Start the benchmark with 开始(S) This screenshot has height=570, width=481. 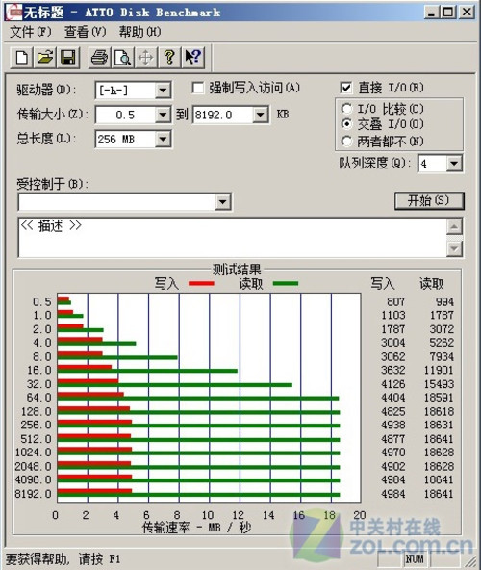pyautogui.click(x=429, y=200)
